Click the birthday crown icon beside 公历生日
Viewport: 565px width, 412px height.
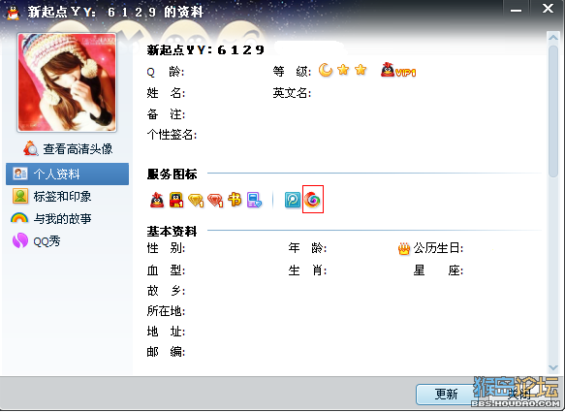click(404, 248)
